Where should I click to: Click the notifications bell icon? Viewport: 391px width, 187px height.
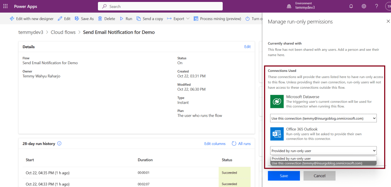tap(351, 6)
